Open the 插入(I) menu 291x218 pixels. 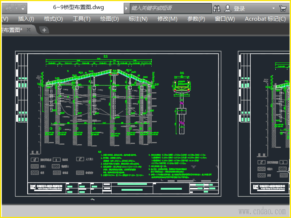pos(26,19)
